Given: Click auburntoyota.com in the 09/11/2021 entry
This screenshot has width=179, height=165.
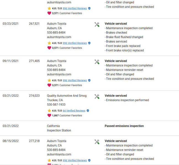Looking at the screenshot, I should (x=59, y=74).
